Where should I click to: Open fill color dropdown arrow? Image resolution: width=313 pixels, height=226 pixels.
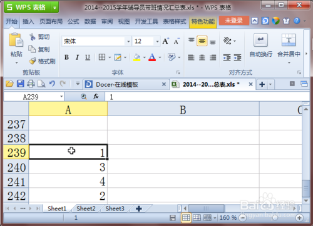tap(145, 57)
